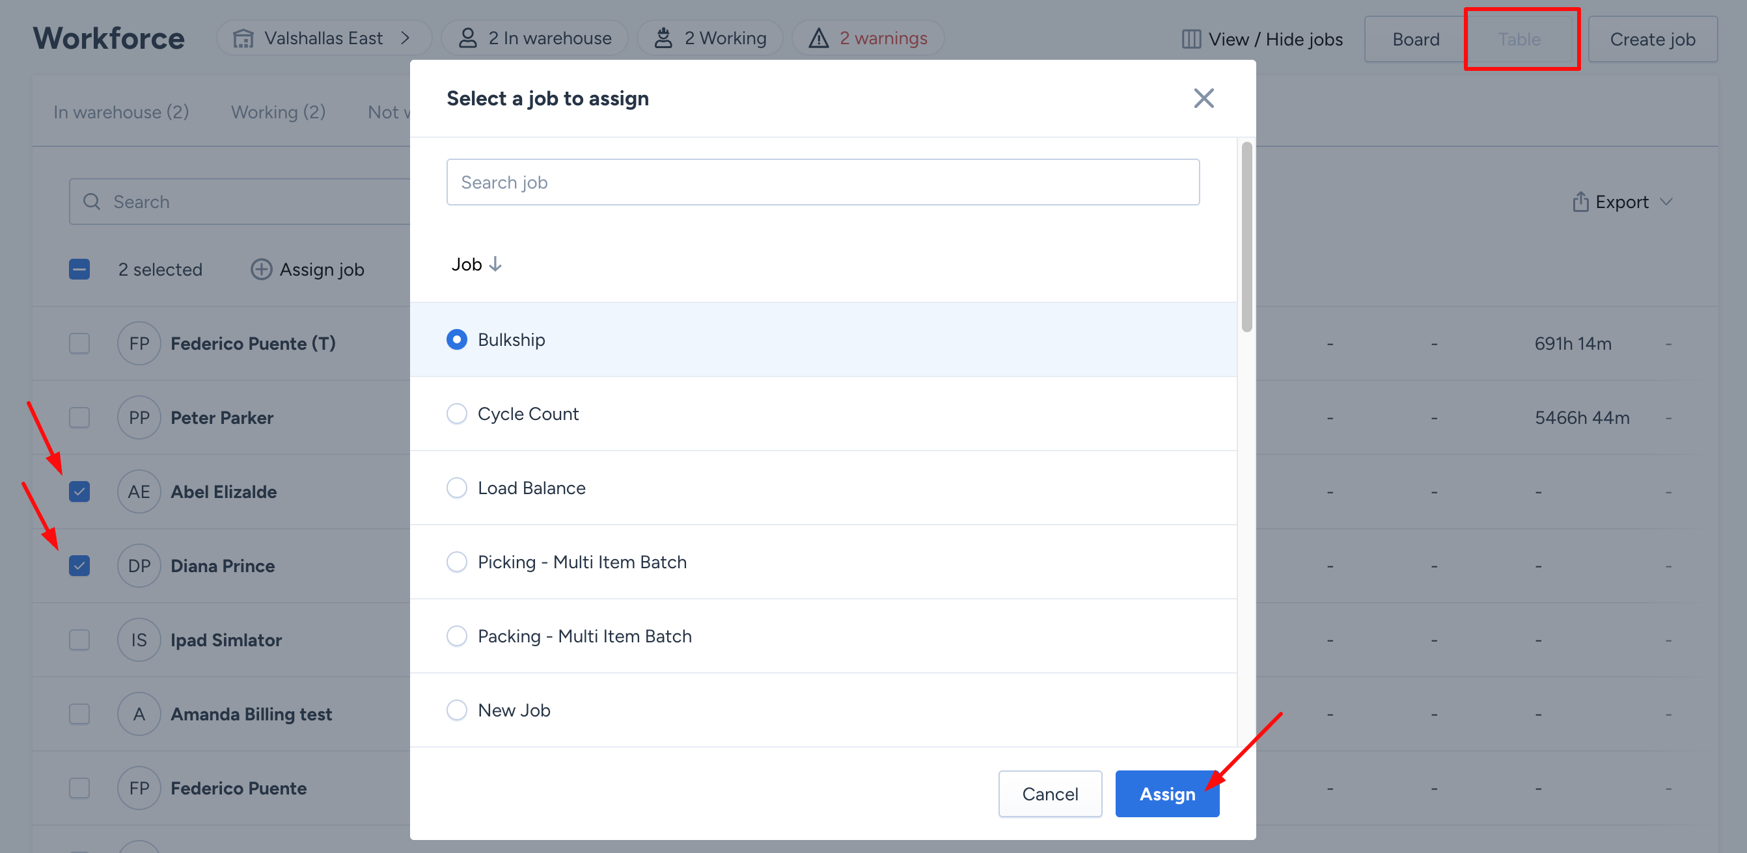The height and width of the screenshot is (853, 1747).
Task: Click the plus circle Assign job icon
Action: [x=261, y=270]
